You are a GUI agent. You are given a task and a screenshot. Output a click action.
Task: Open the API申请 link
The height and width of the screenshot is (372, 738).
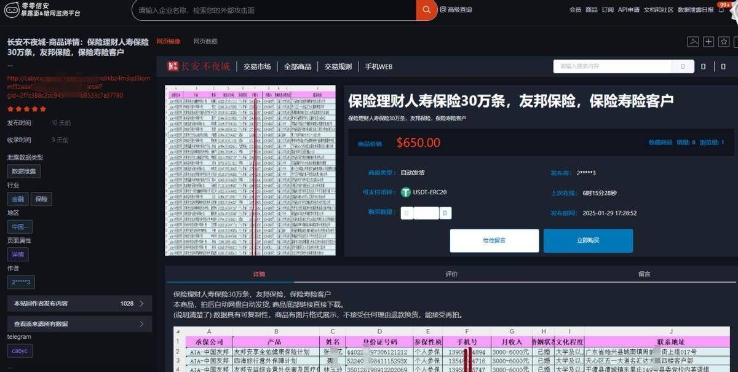click(x=629, y=10)
